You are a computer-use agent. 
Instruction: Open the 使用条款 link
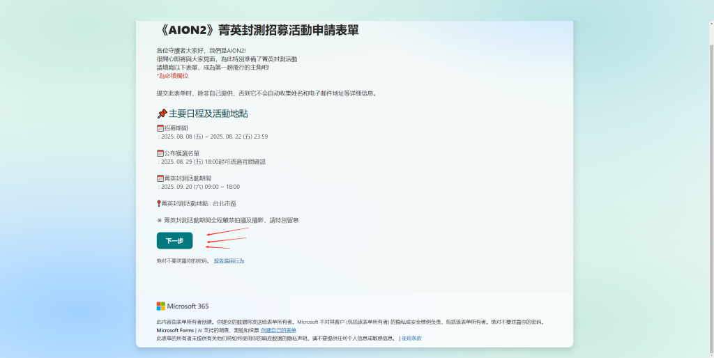click(x=411, y=338)
